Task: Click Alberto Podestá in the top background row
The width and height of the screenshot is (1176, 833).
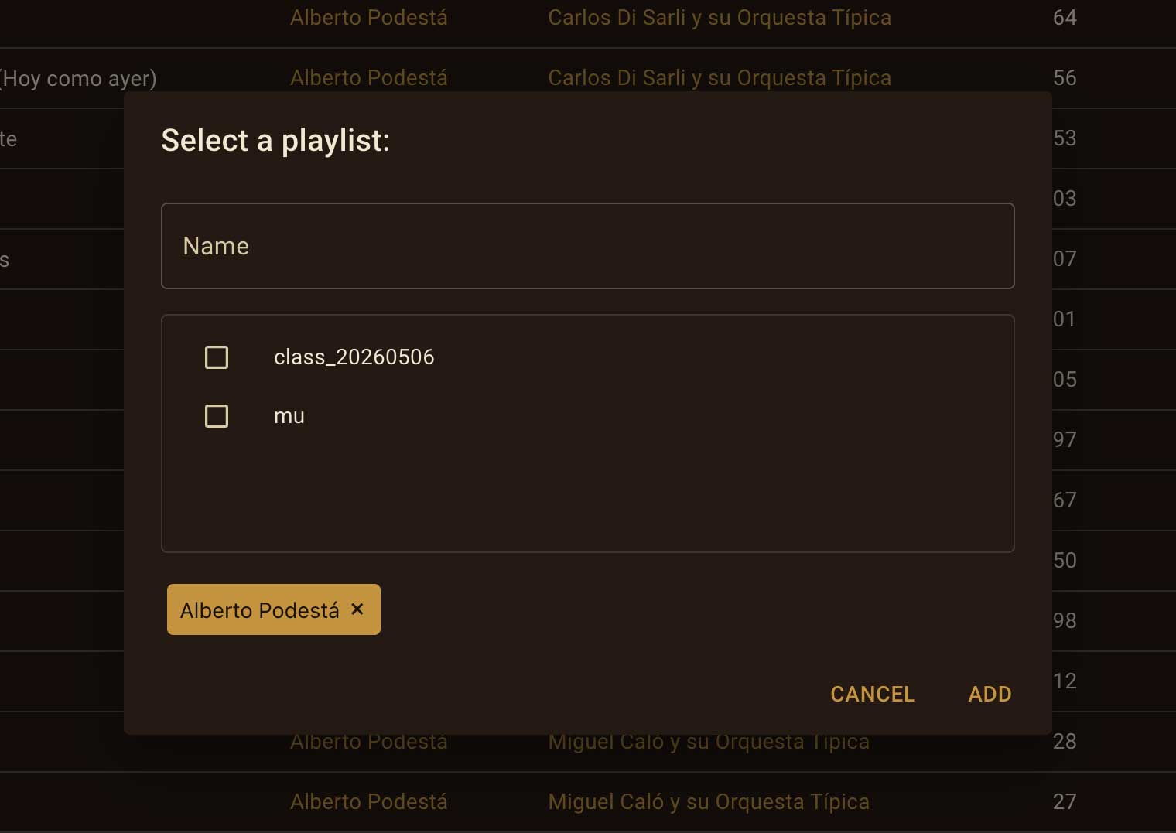Action: [368, 17]
